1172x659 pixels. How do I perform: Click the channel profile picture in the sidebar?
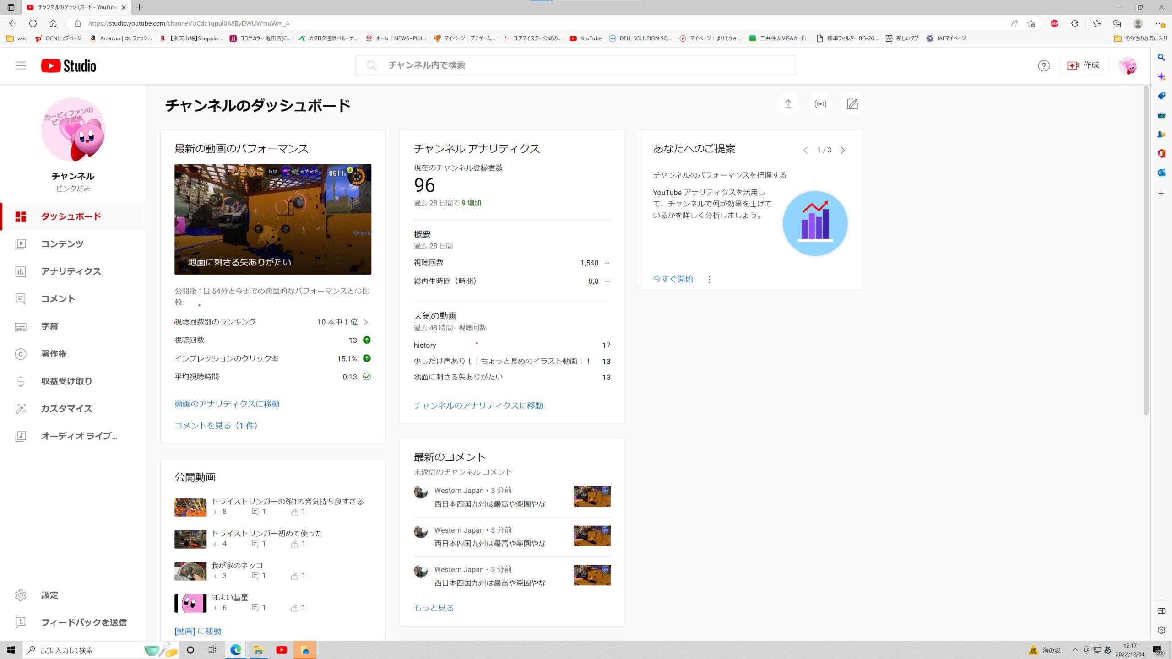73,130
